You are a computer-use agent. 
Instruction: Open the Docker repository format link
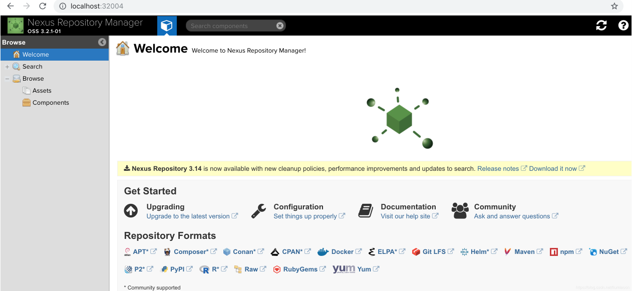point(343,252)
